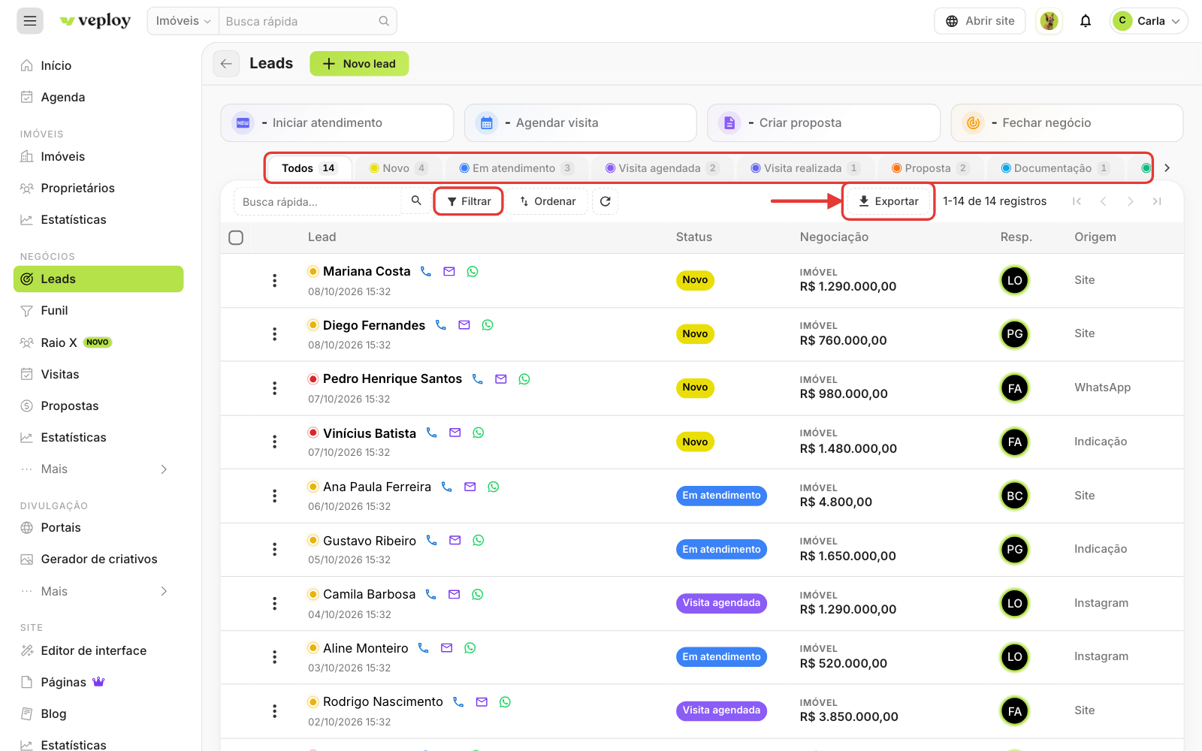Open Agenda in the sidebar

98,97
